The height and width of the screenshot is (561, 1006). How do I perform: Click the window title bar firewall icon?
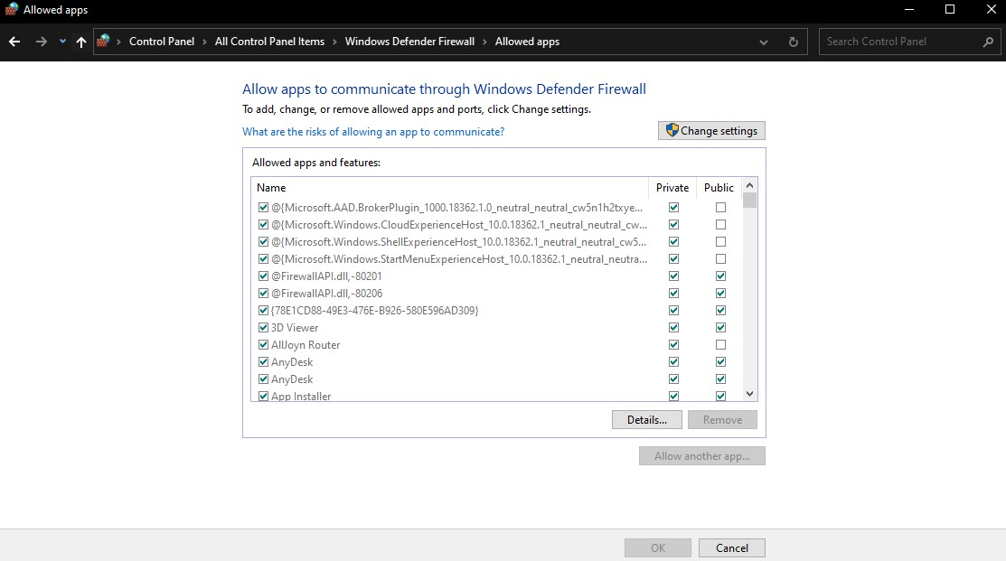(x=11, y=10)
